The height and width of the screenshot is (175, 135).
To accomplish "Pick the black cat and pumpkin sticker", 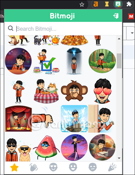I will point(46,40).
